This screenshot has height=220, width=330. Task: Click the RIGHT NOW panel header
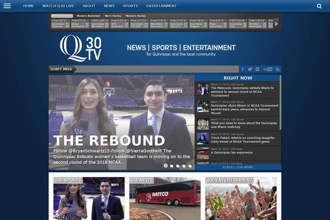pos(238,78)
